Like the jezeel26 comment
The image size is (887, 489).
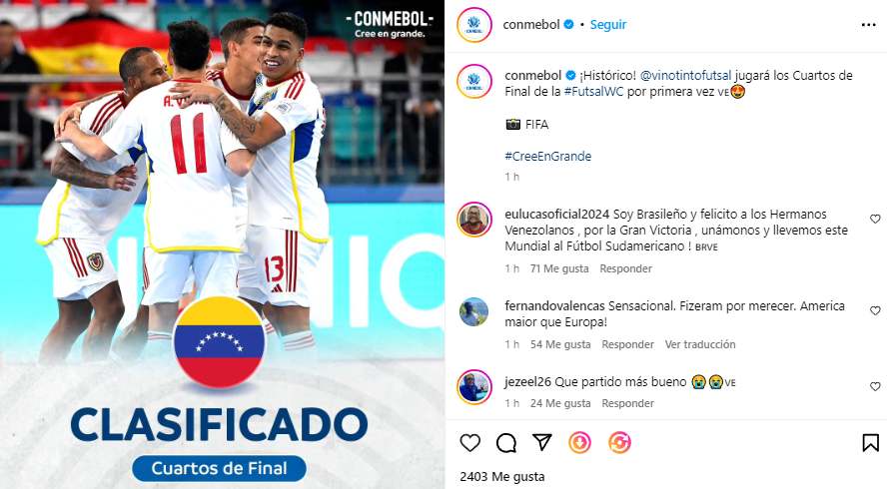coord(875,386)
